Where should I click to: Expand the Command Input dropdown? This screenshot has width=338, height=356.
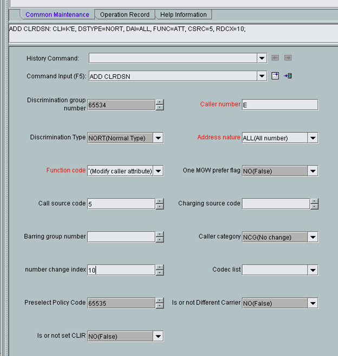coord(262,76)
